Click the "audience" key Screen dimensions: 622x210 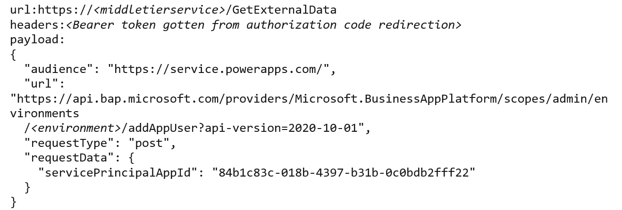[59, 69]
